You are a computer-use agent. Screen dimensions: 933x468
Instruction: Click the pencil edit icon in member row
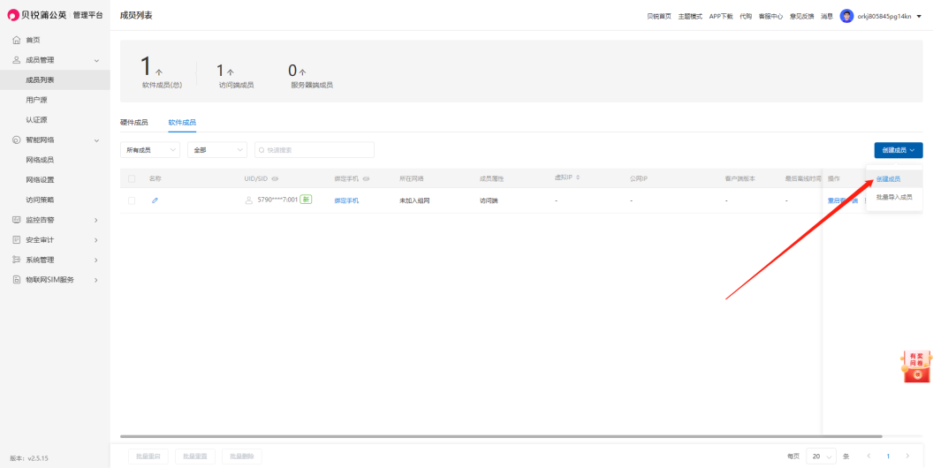155,200
